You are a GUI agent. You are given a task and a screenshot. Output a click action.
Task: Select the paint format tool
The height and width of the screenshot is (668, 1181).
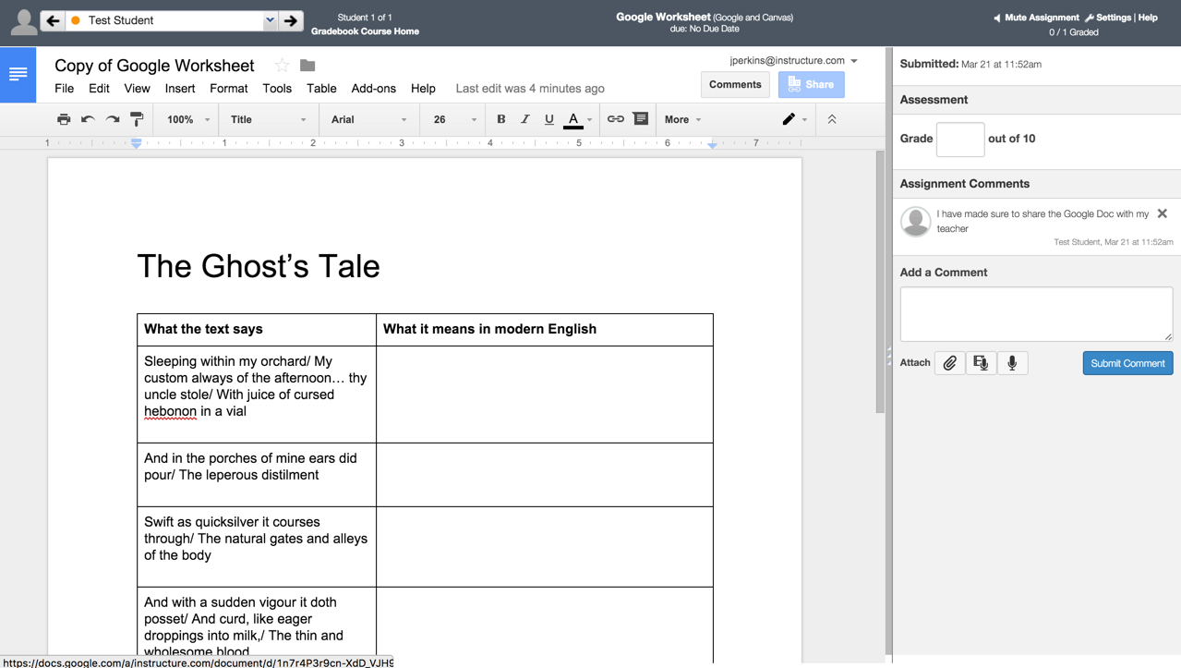[137, 119]
